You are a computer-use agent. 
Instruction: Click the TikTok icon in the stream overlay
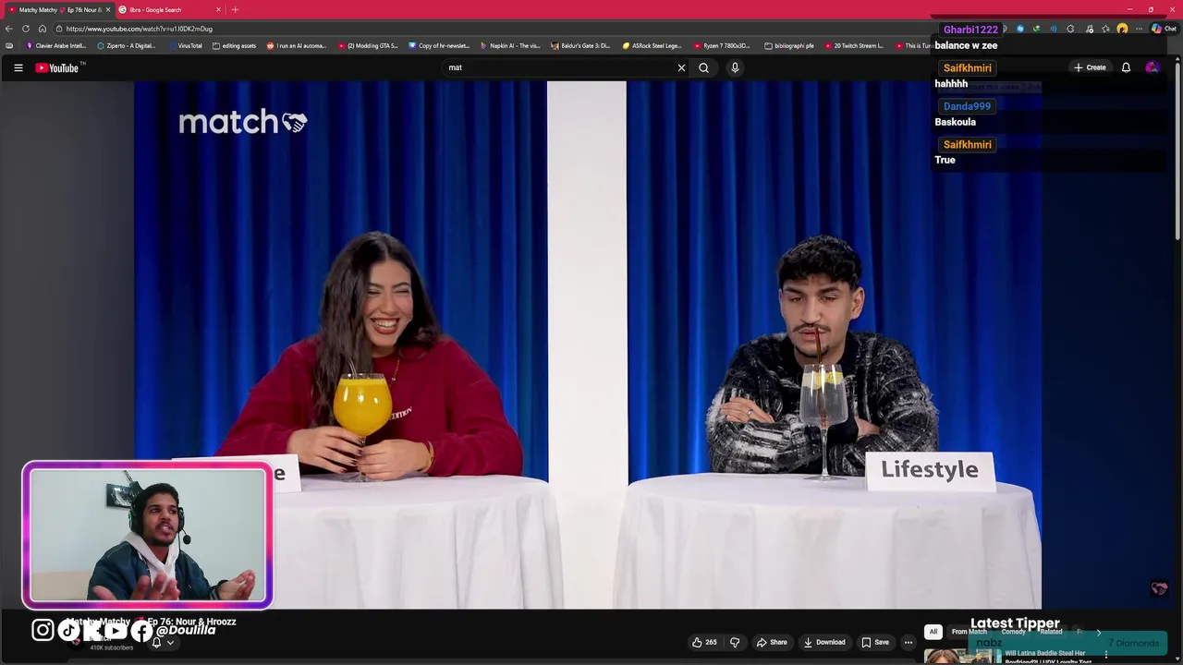point(68,630)
